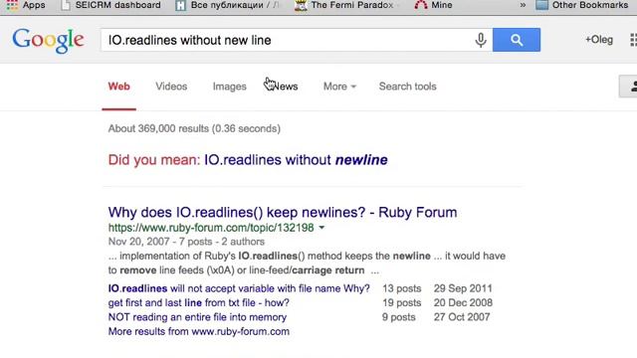Switch to the Videos tab
The height and width of the screenshot is (358, 637).
tap(171, 87)
